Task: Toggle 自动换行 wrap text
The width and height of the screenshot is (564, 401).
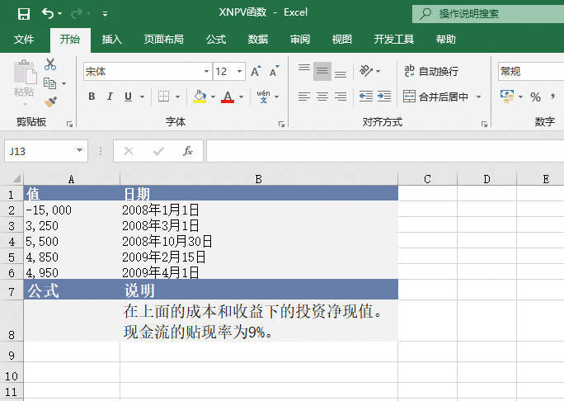Action: tap(430, 72)
